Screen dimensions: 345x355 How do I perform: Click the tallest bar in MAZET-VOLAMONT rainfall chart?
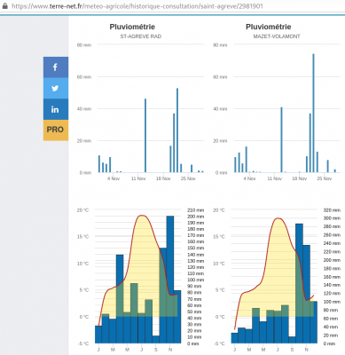(313, 113)
